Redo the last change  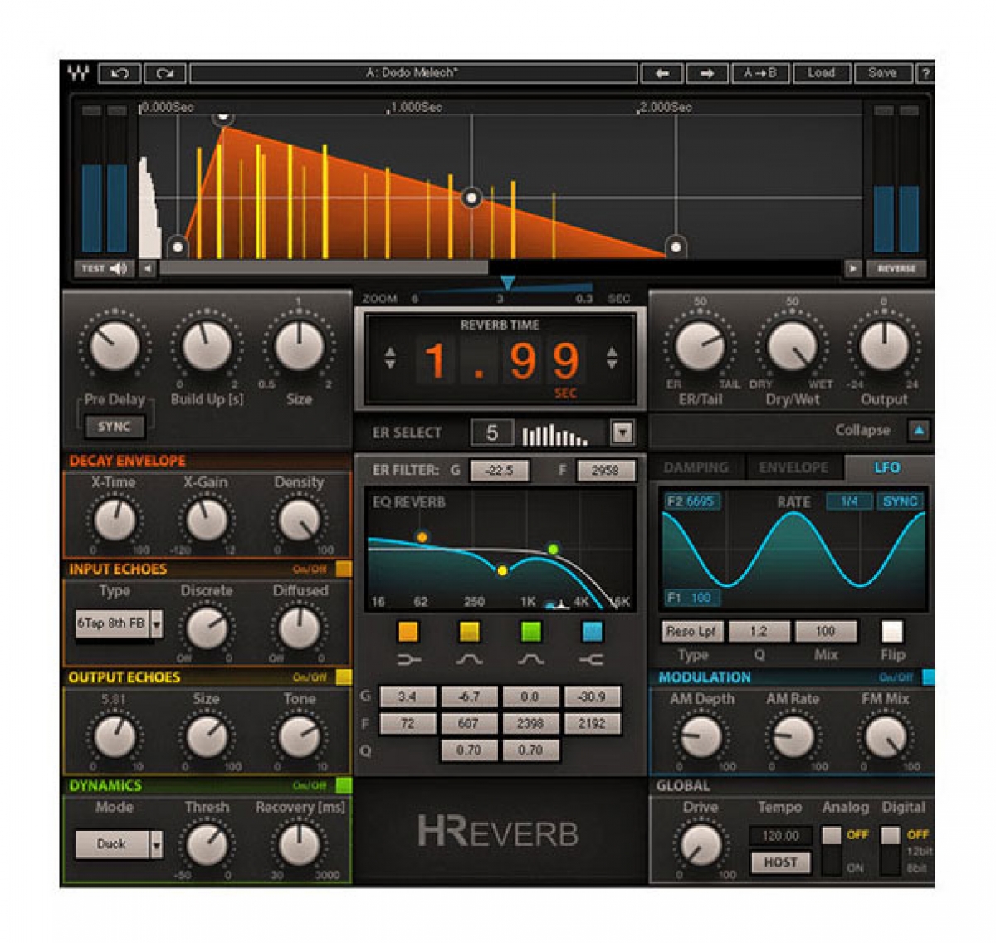pyautogui.click(x=165, y=74)
